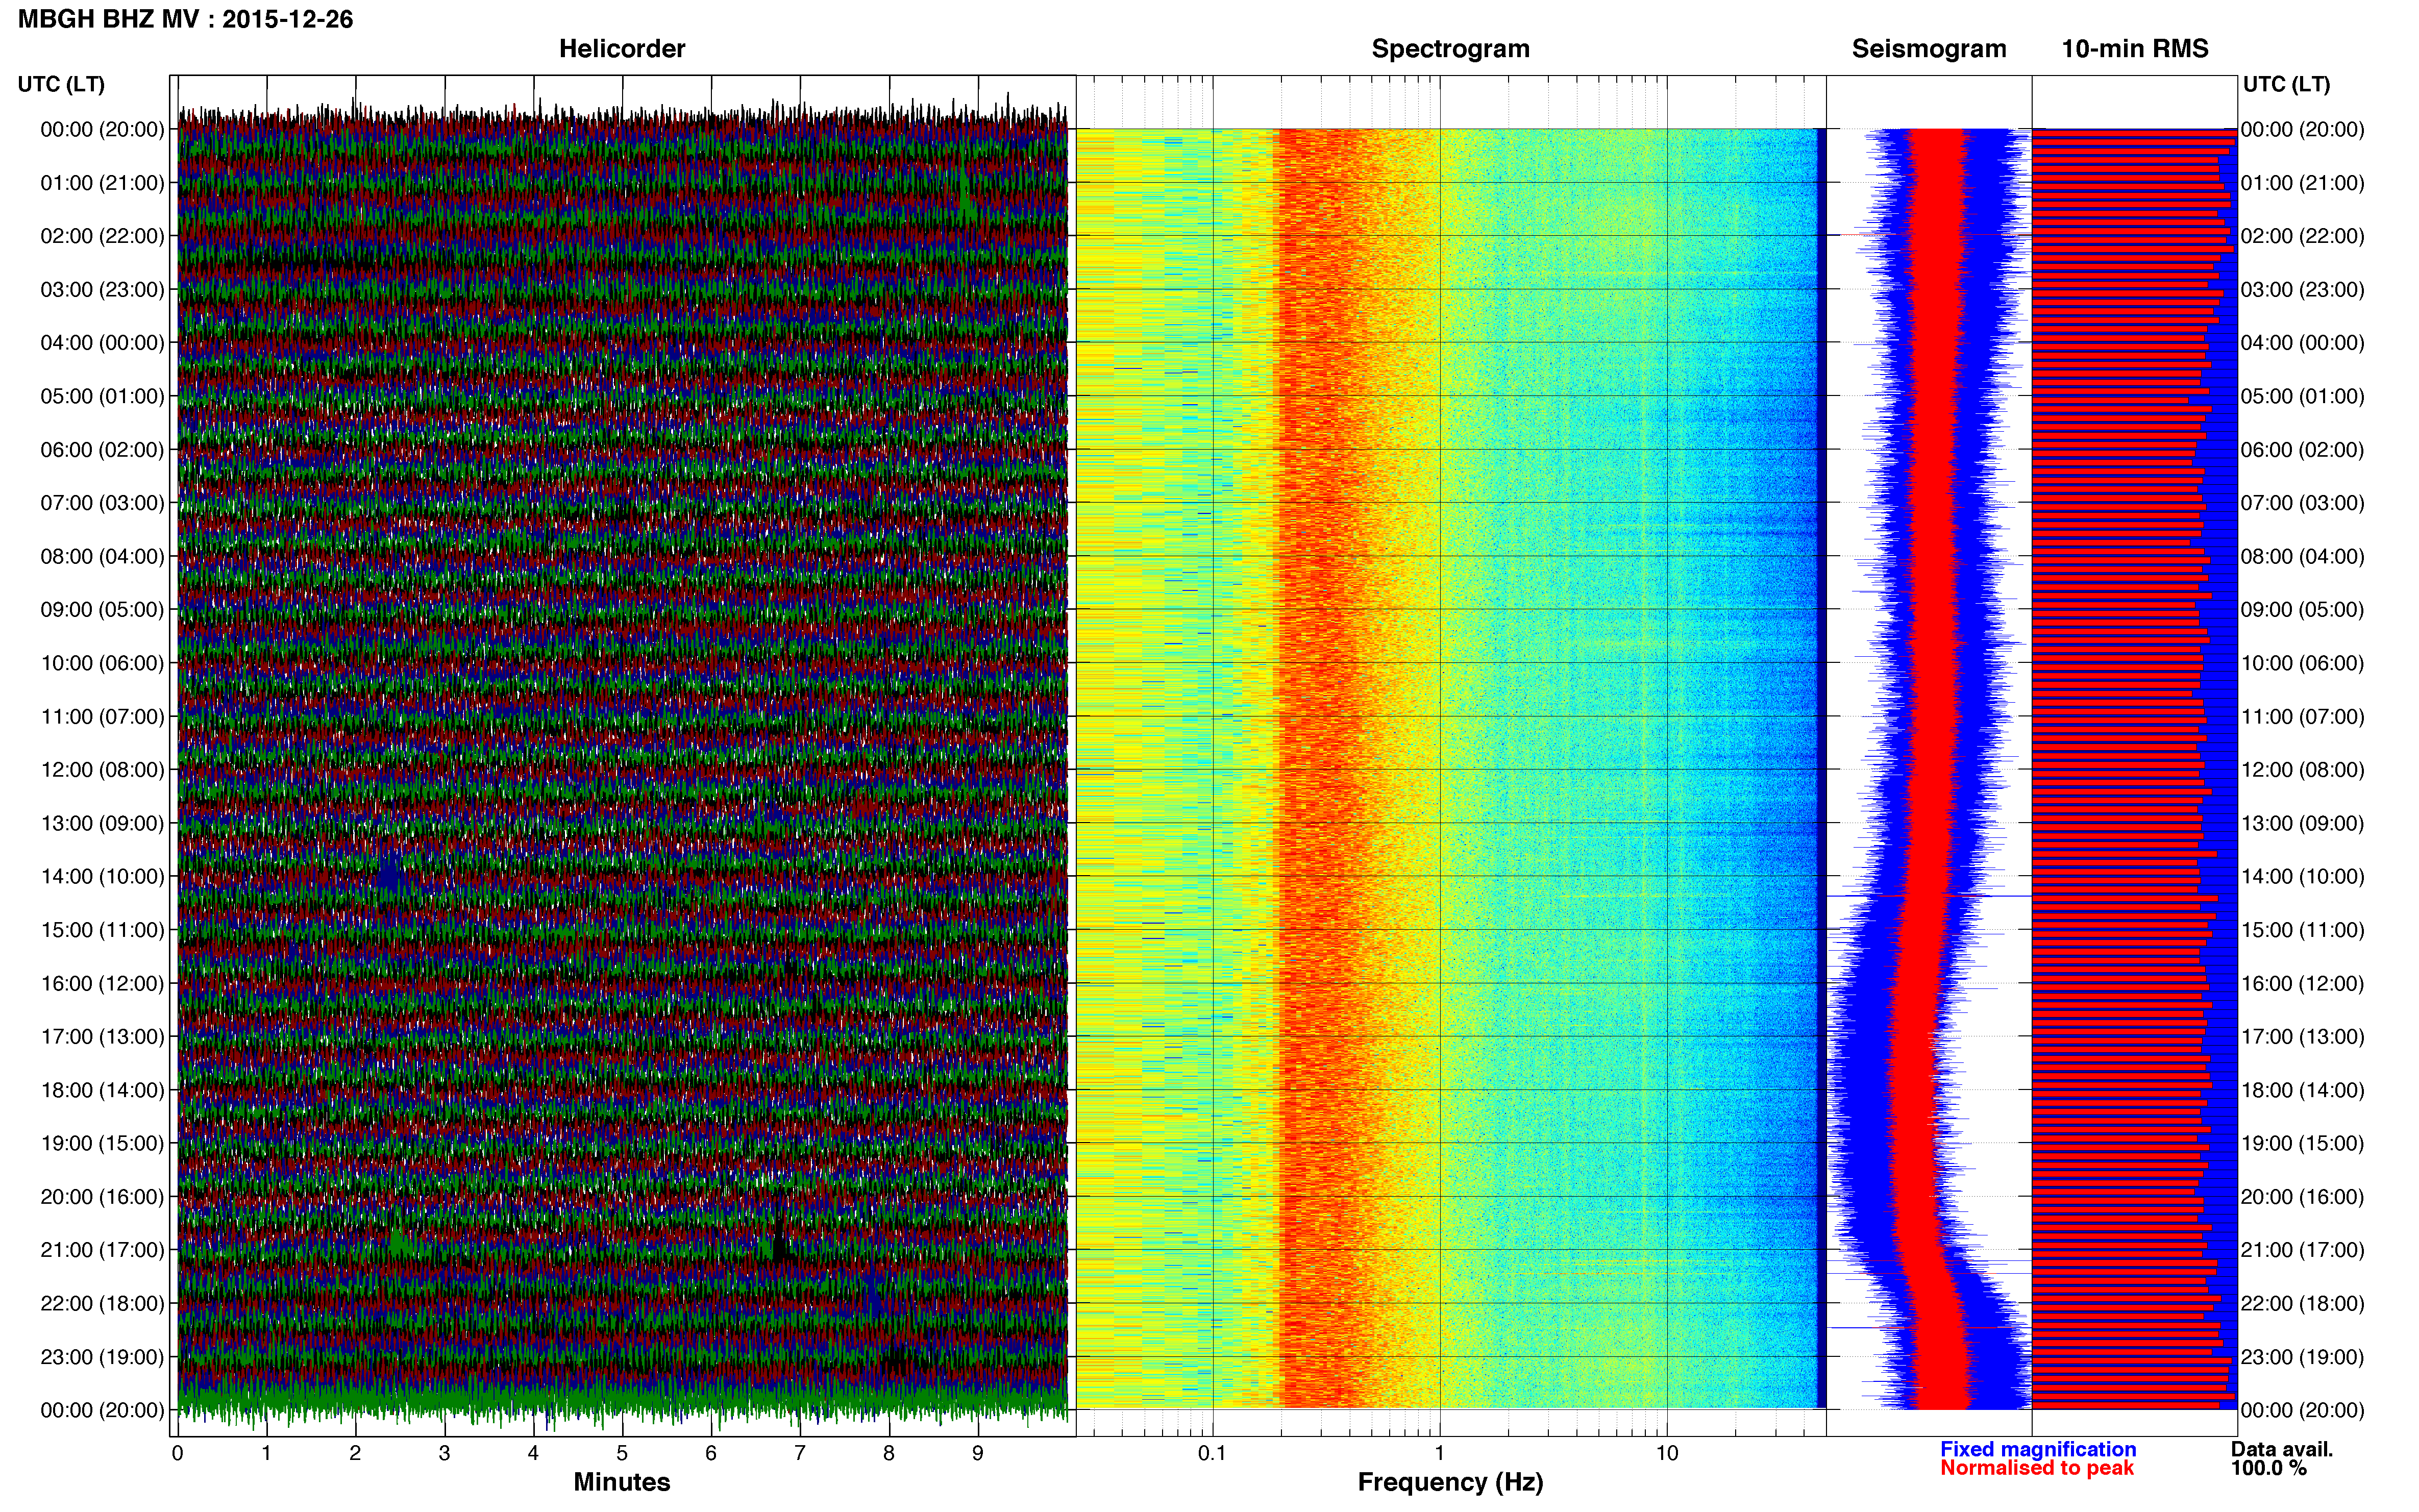Click inside the spectrogram heat map
Screen dimensions: 2419x1512
click(x=1450, y=768)
